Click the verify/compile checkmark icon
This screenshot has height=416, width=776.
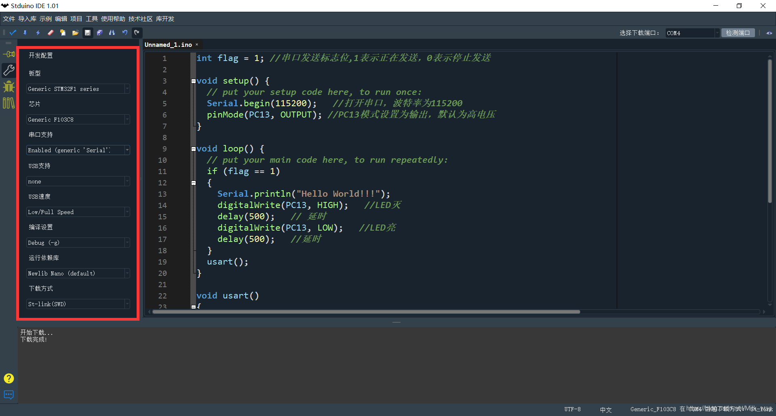point(13,33)
